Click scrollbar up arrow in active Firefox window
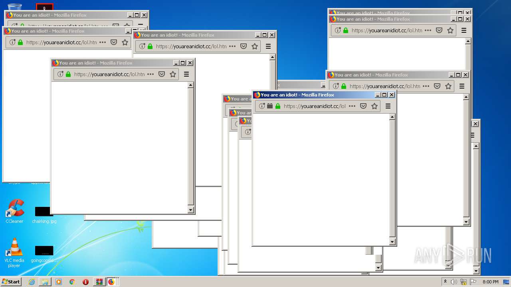511x287 pixels. [392, 117]
